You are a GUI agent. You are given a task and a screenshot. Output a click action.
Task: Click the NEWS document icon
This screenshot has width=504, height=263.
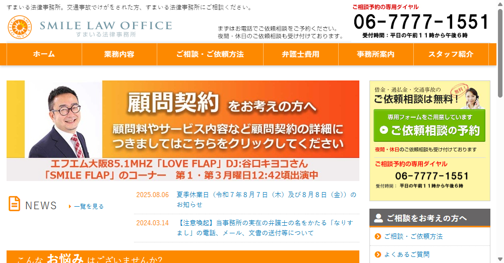(14, 204)
